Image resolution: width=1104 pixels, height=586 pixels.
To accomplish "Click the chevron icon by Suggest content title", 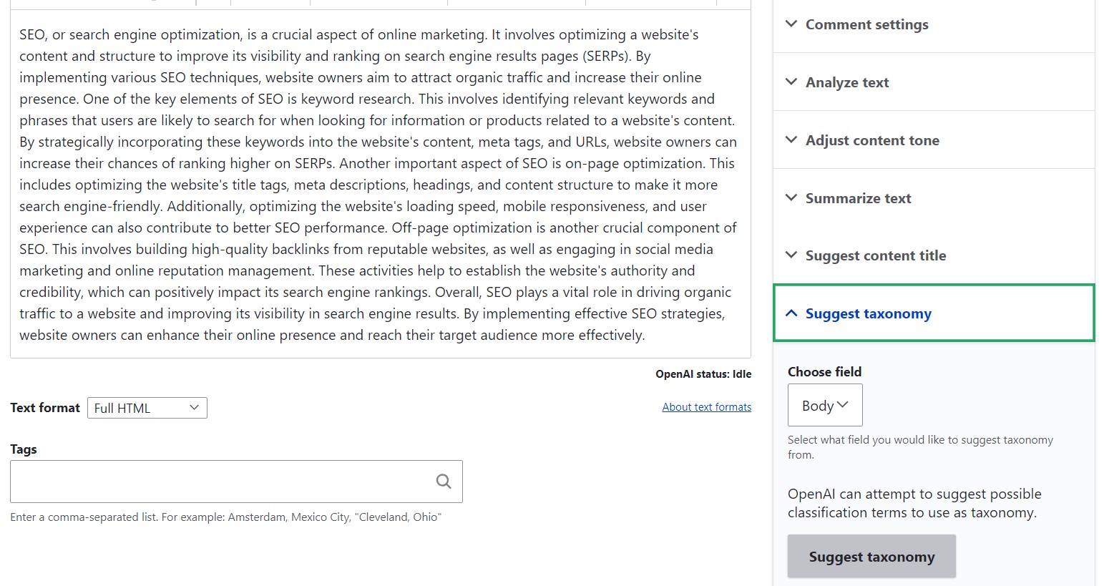I will (791, 255).
